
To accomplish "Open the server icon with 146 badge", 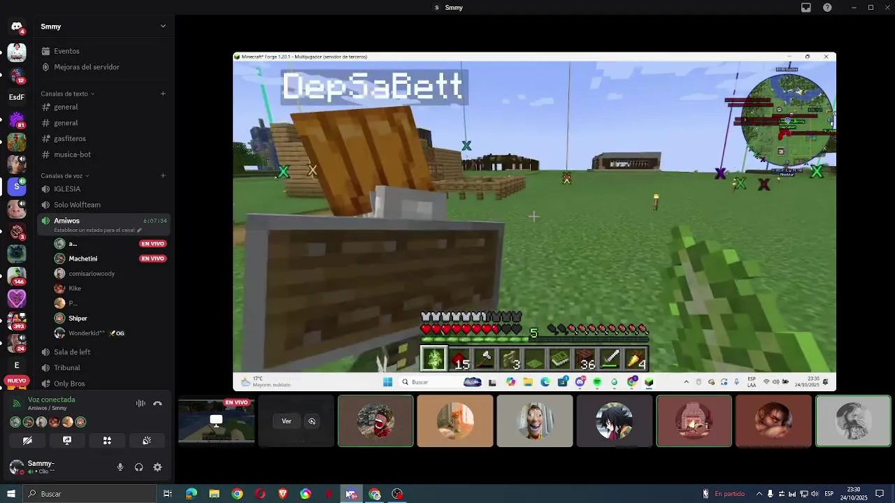I will [x=17, y=276].
